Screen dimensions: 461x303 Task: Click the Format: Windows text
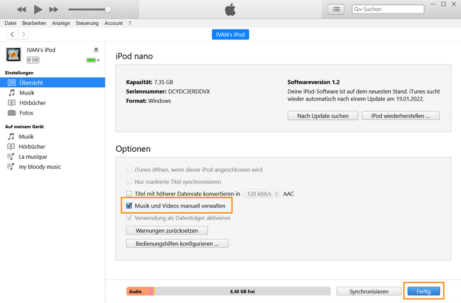click(x=148, y=101)
